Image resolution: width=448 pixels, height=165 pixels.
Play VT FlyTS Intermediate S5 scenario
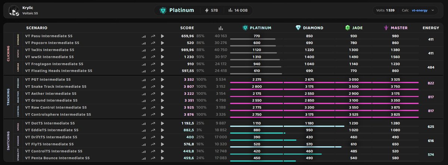tap(162, 144)
